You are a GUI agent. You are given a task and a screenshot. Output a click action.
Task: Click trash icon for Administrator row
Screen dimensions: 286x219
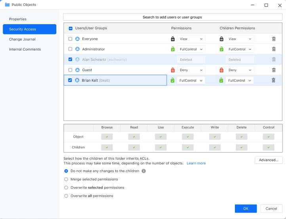tap(273, 49)
